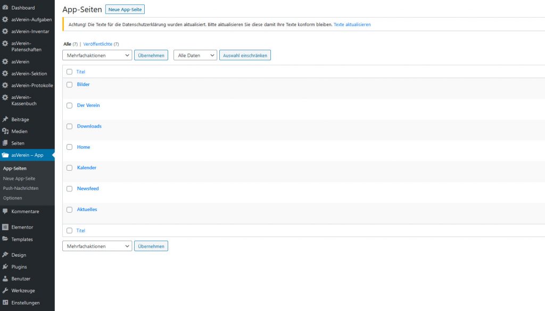Click the gear icon beside asVerein-Aufgaben
This screenshot has height=311, width=545.
click(5, 20)
